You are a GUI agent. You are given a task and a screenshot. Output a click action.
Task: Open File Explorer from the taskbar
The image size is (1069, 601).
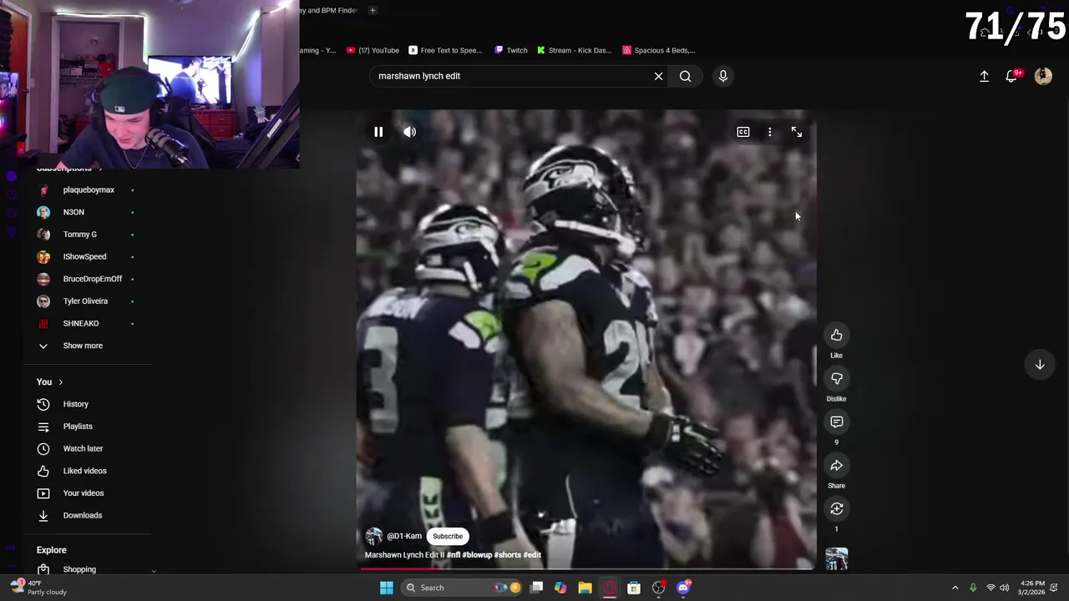585,588
